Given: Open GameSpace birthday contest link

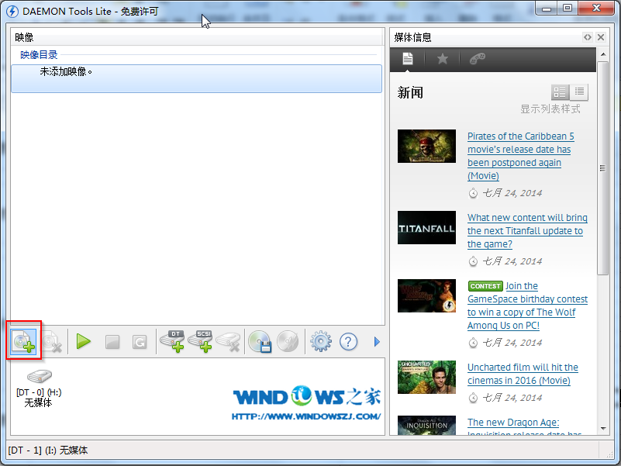Looking at the screenshot, I should pos(527,305).
